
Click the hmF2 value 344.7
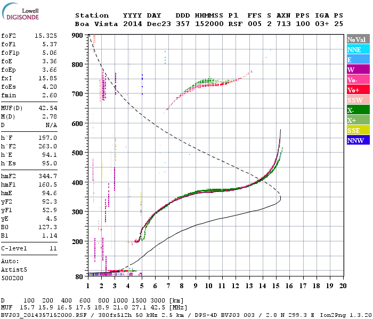click(x=47, y=177)
